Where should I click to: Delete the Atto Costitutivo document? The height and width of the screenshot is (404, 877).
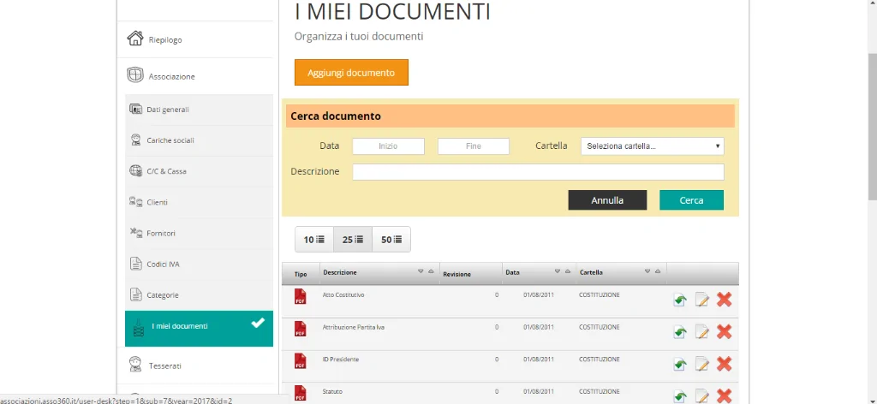coord(725,300)
